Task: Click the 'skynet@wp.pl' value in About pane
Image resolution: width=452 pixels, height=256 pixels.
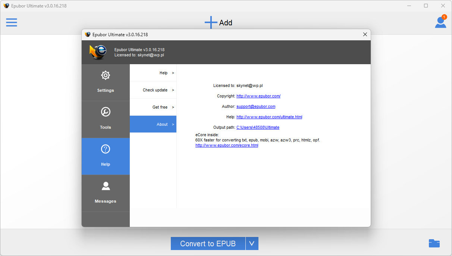Action: tap(249, 85)
